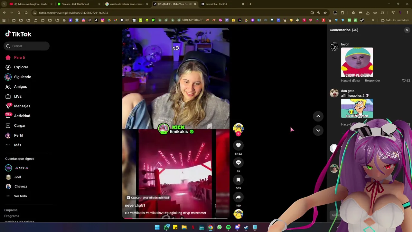
Task: Go back in the browser
Action: [x=4, y=13]
